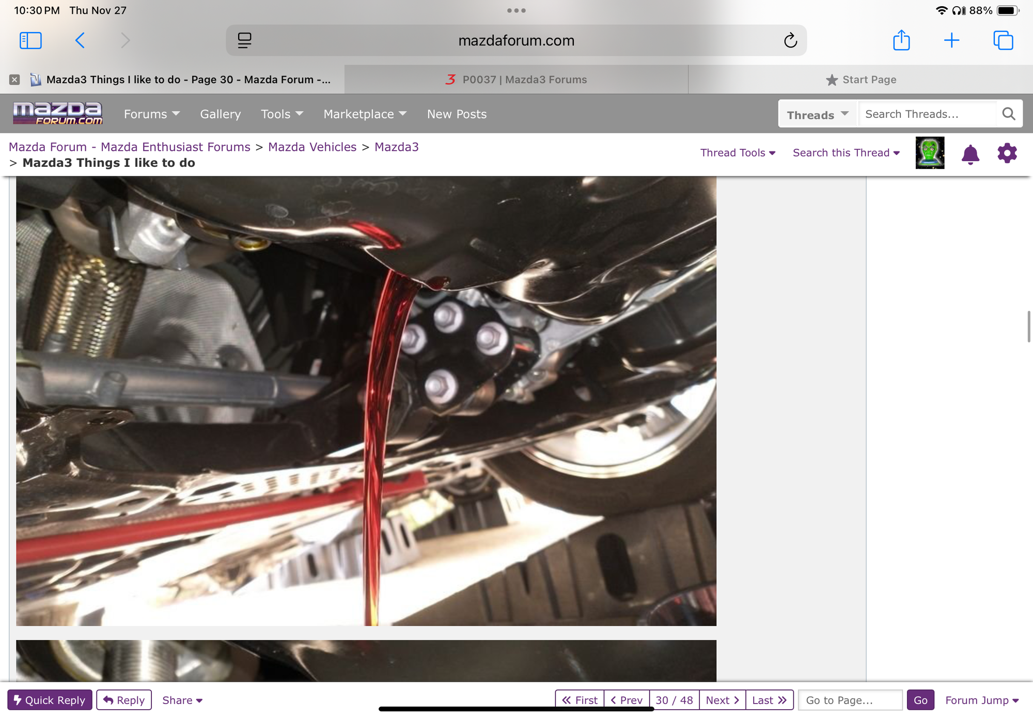
Task: Click the Quick Reply button
Action: tap(50, 700)
